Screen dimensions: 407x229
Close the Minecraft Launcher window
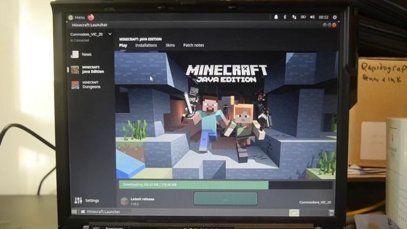point(335,25)
